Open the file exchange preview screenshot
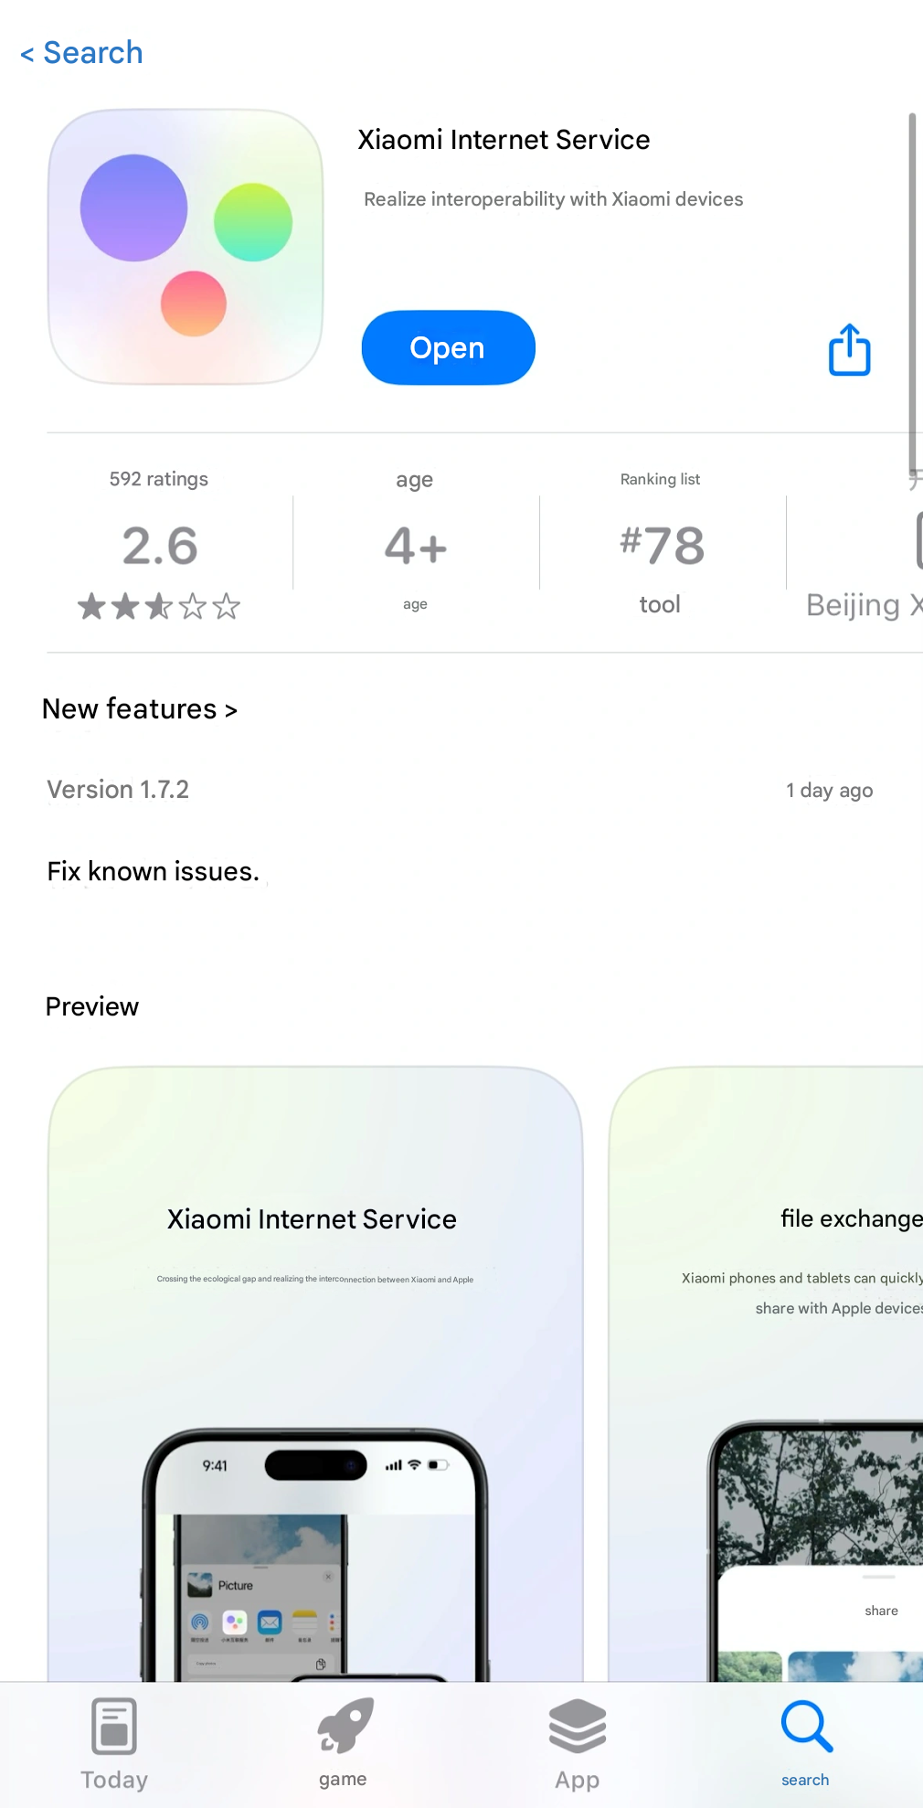Image resolution: width=923 pixels, height=1808 pixels. coord(768,1371)
